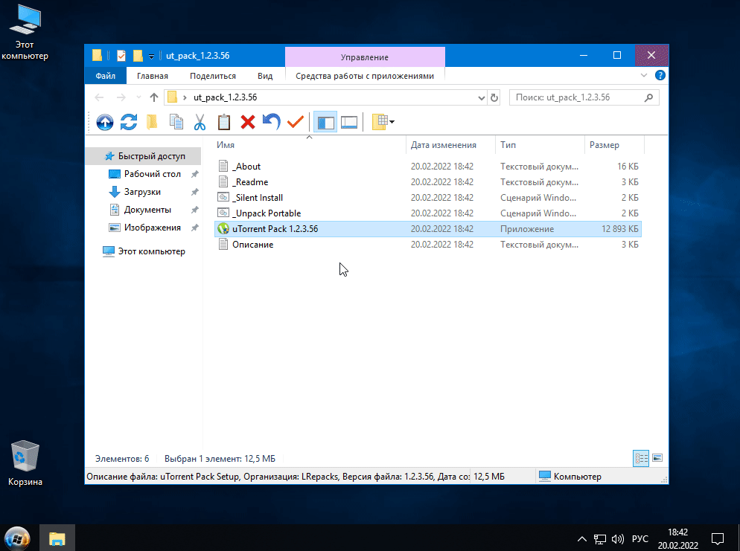The width and height of the screenshot is (740, 551).
Task: Click the blue Undo arrow icon
Action: [272, 122]
